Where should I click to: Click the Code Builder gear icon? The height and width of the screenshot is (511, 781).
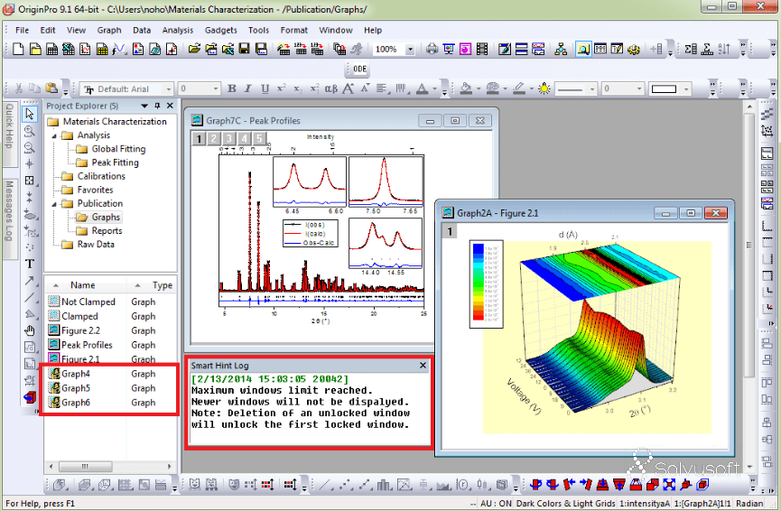click(634, 49)
